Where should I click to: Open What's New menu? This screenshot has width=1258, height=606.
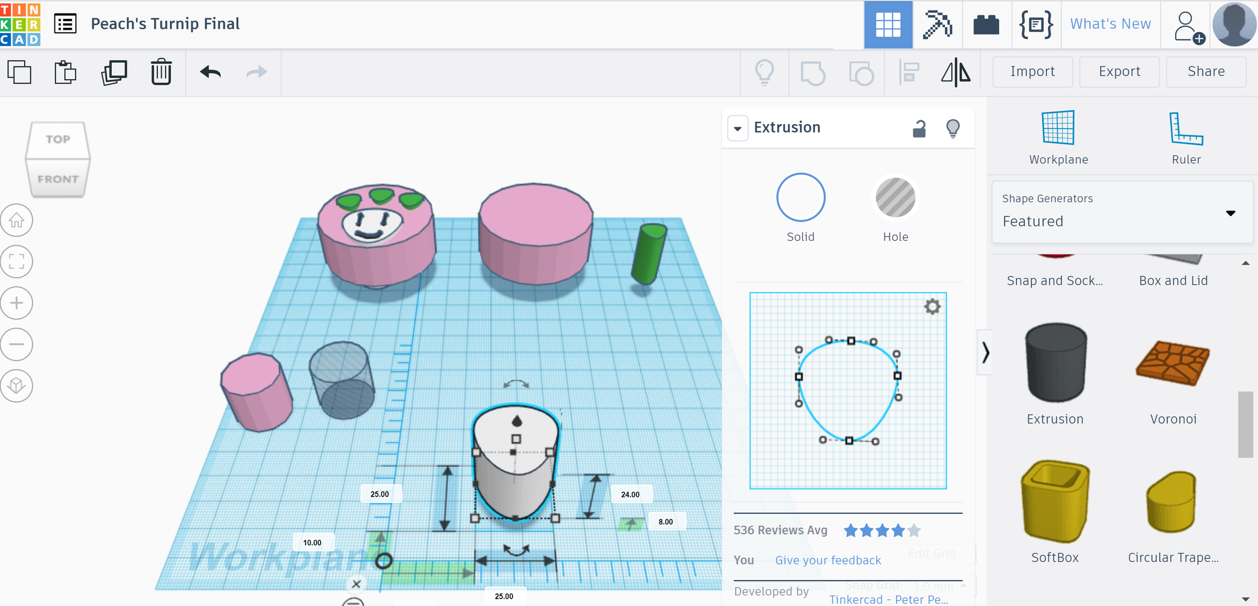(x=1110, y=24)
